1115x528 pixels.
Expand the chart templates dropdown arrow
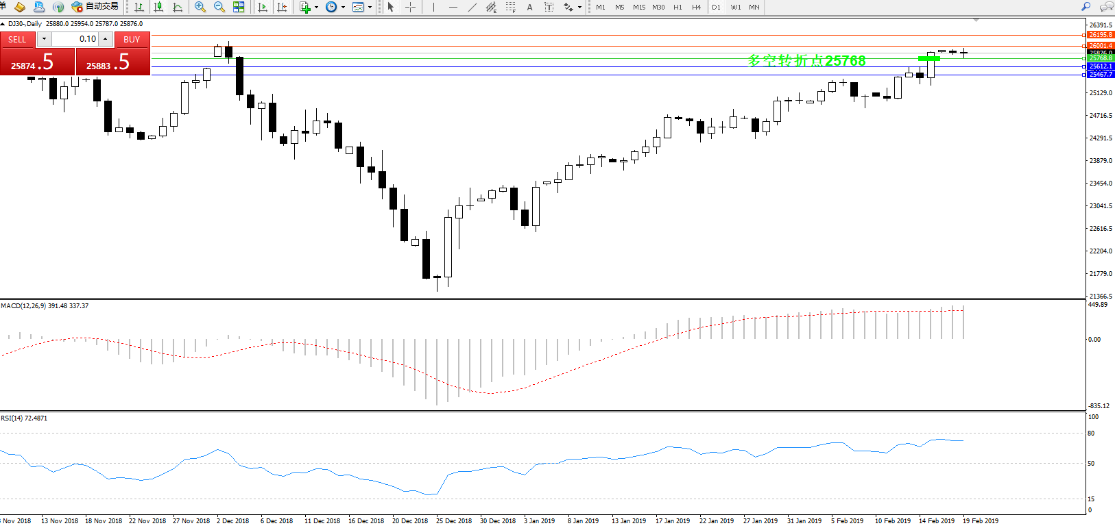(x=370, y=8)
